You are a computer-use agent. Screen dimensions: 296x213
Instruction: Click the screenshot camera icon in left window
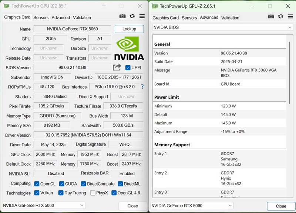pos(122,16)
